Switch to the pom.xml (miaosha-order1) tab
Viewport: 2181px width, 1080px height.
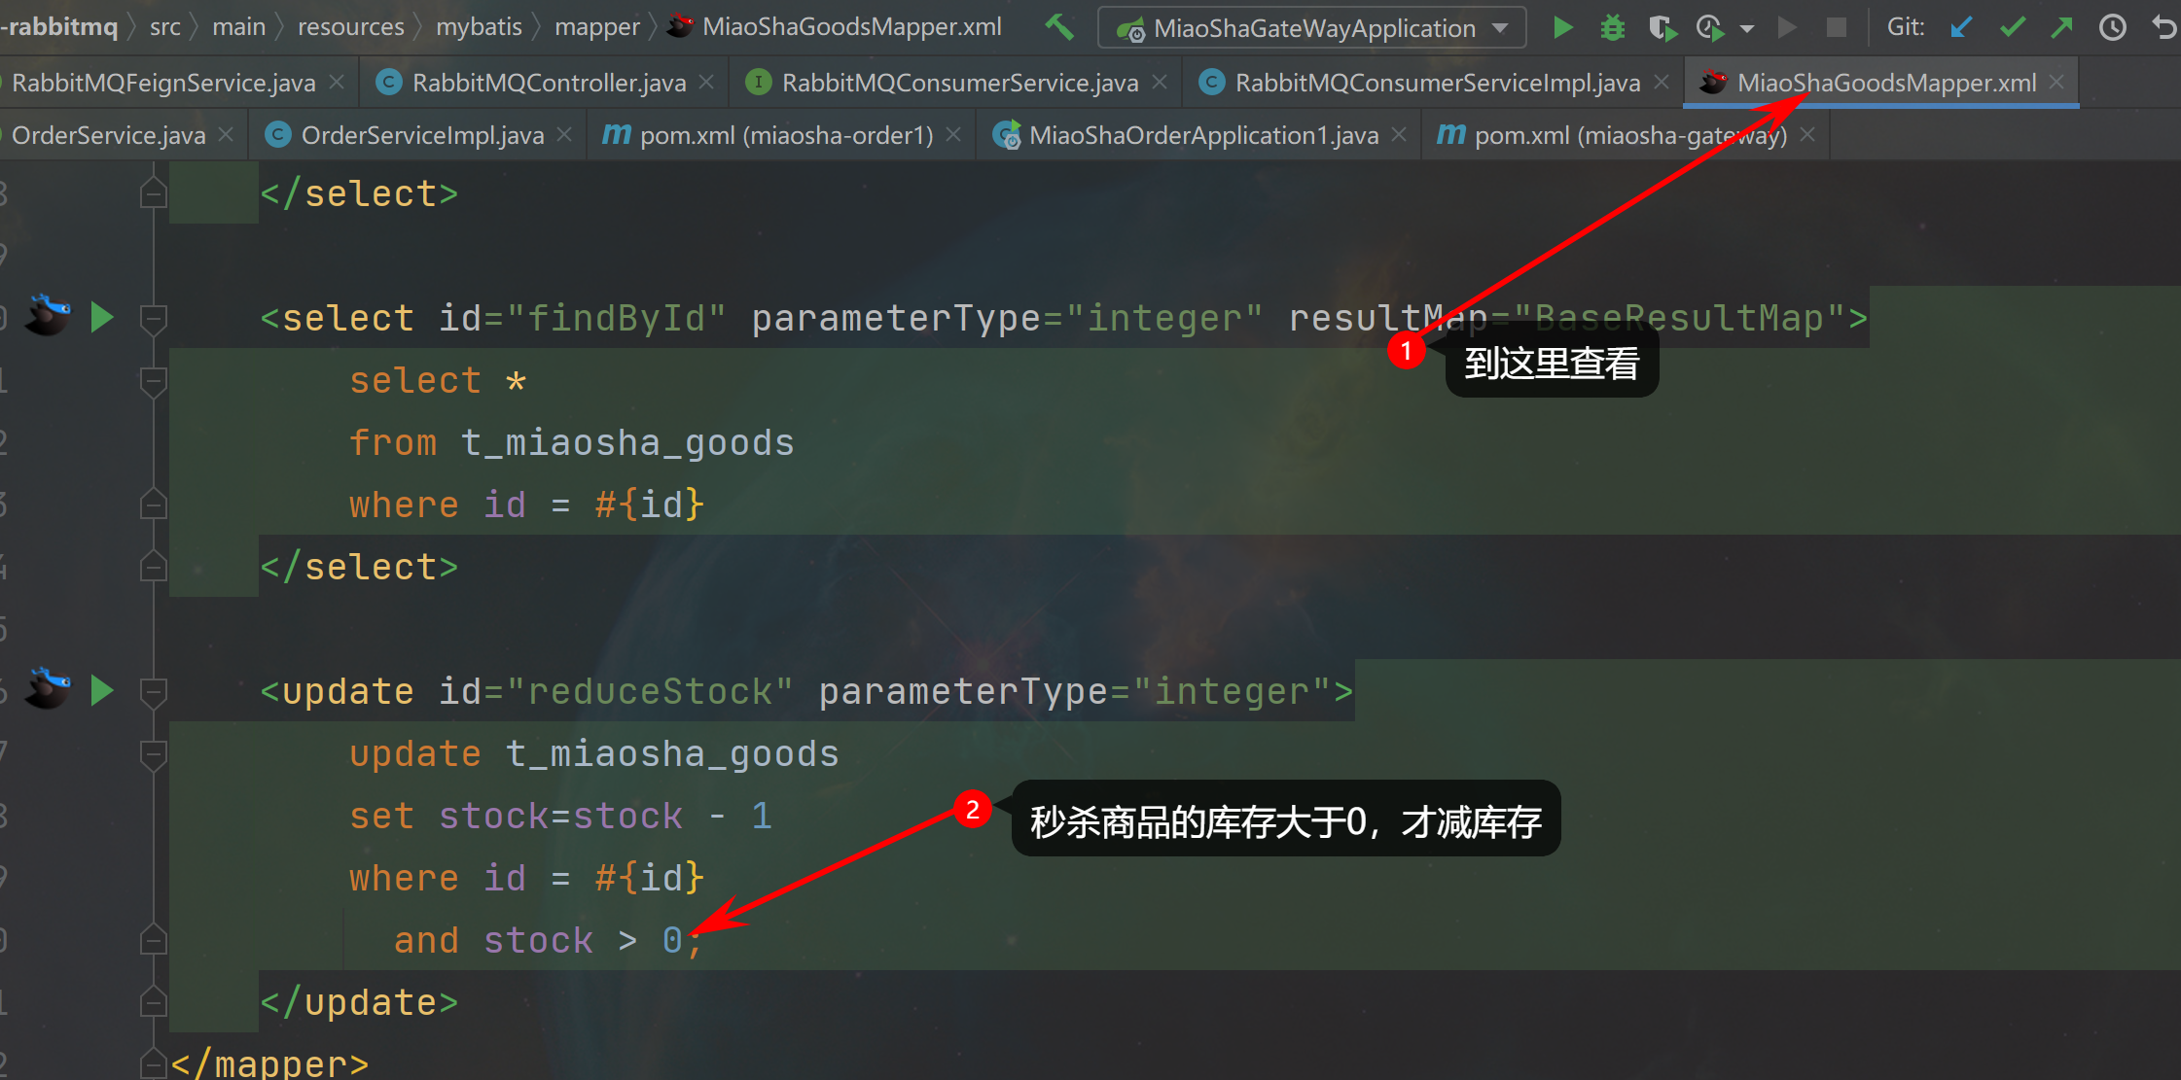click(x=778, y=134)
